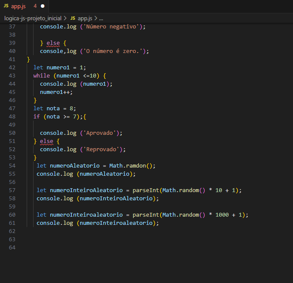Click the JS icon in breadcrumb
Image resolution: width=293 pixels, height=283 pixels.
pyautogui.click(x=73, y=18)
